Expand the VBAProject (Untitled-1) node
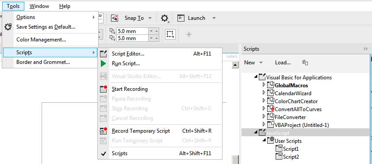 [264, 124]
